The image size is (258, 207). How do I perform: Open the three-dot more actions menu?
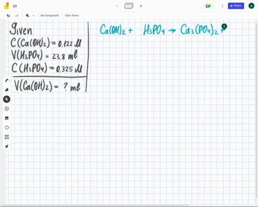click(223, 6)
